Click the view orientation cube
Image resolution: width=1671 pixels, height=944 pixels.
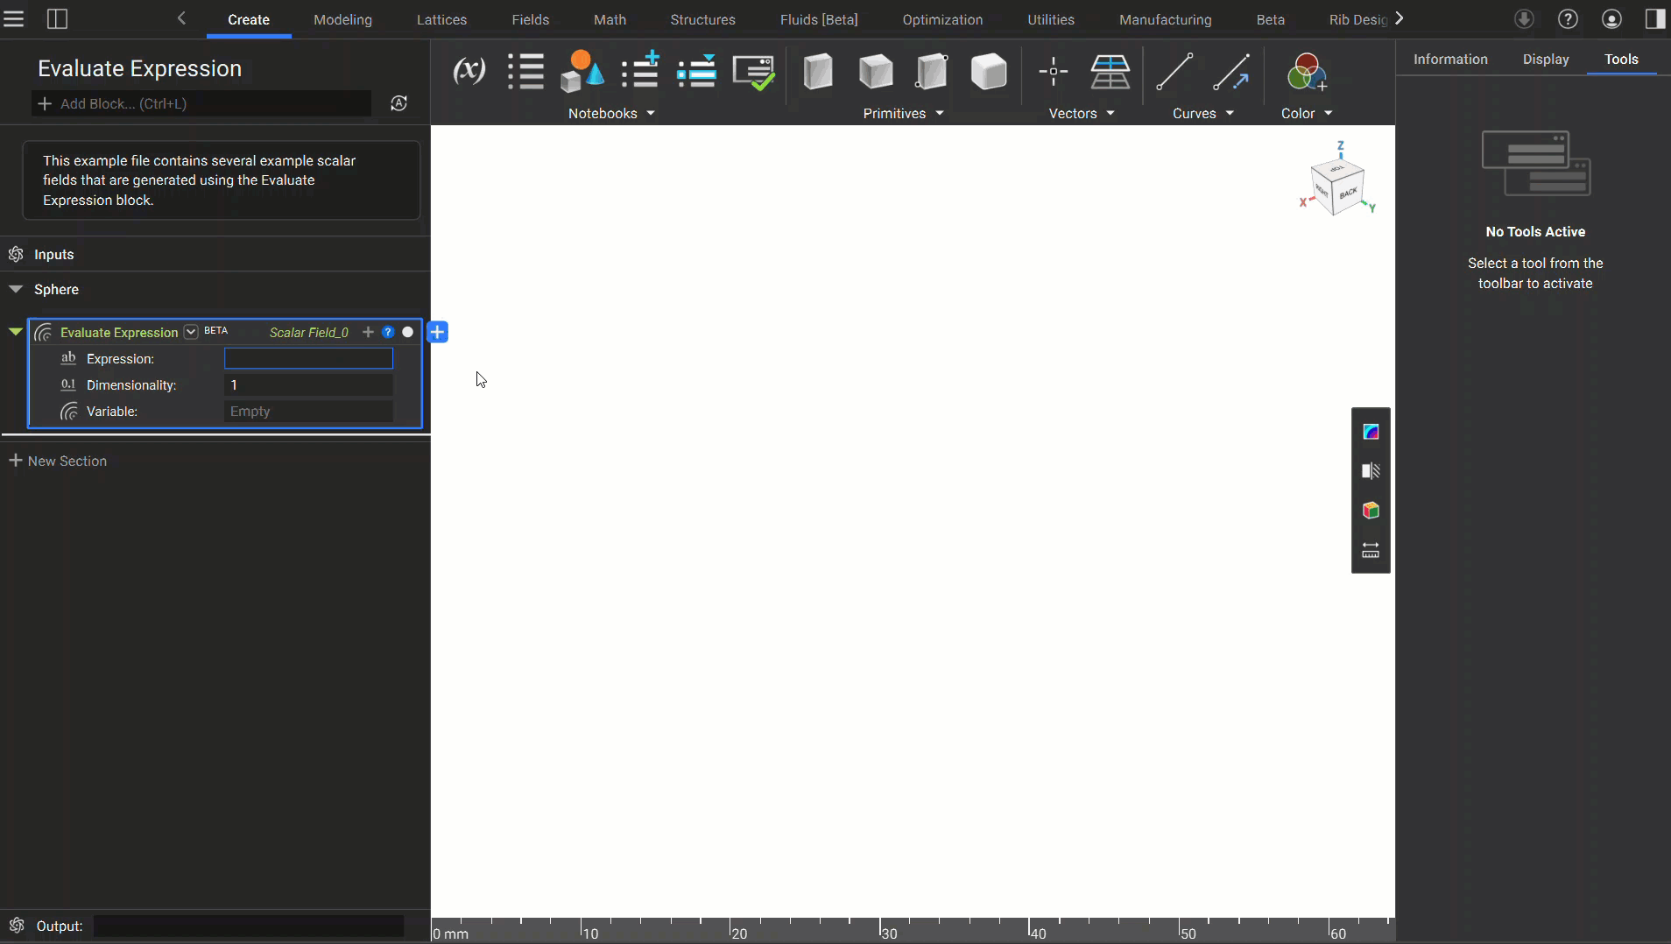coord(1337,186)
